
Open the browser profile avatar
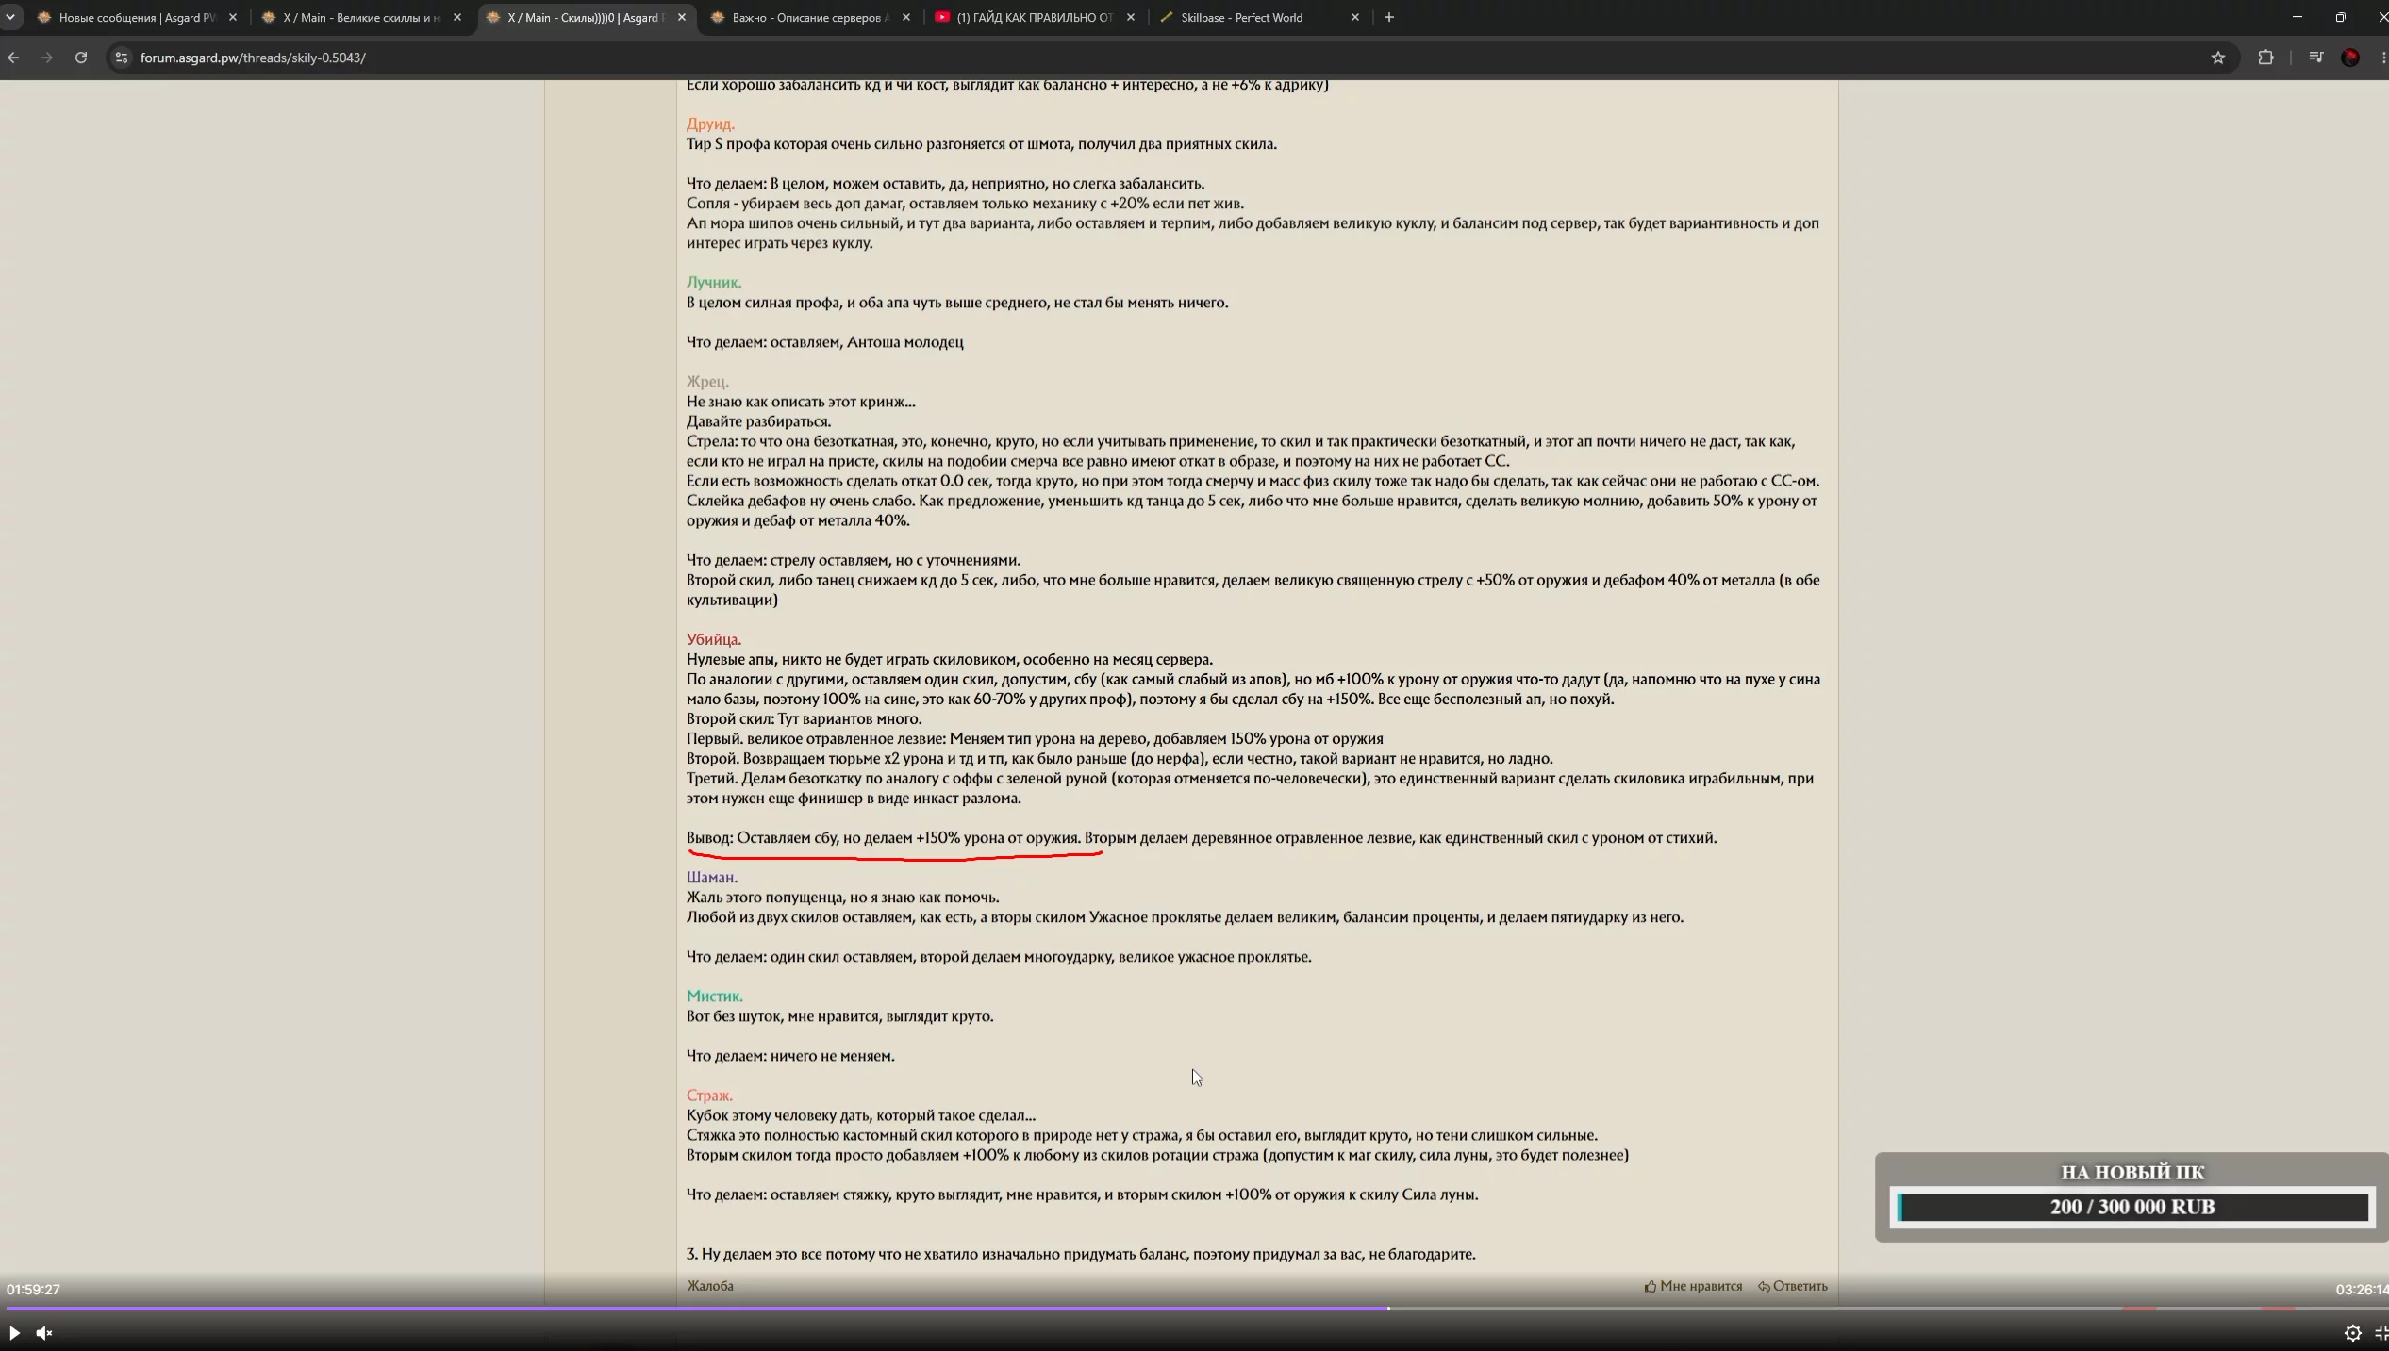click(x=2350, y=58)
